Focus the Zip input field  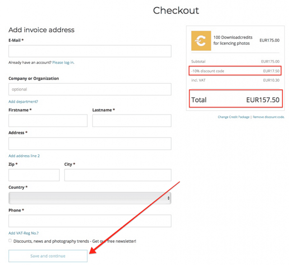pyautogui.click(x=34, y=175)
